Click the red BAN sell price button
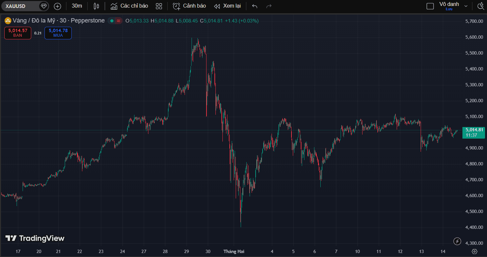Screen dimensions: 487x257 pos(18,33)
